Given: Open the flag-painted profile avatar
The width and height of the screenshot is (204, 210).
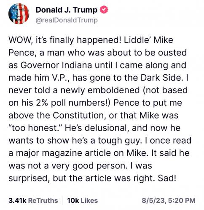Looking at the screenshot, I should click(19, 14).
